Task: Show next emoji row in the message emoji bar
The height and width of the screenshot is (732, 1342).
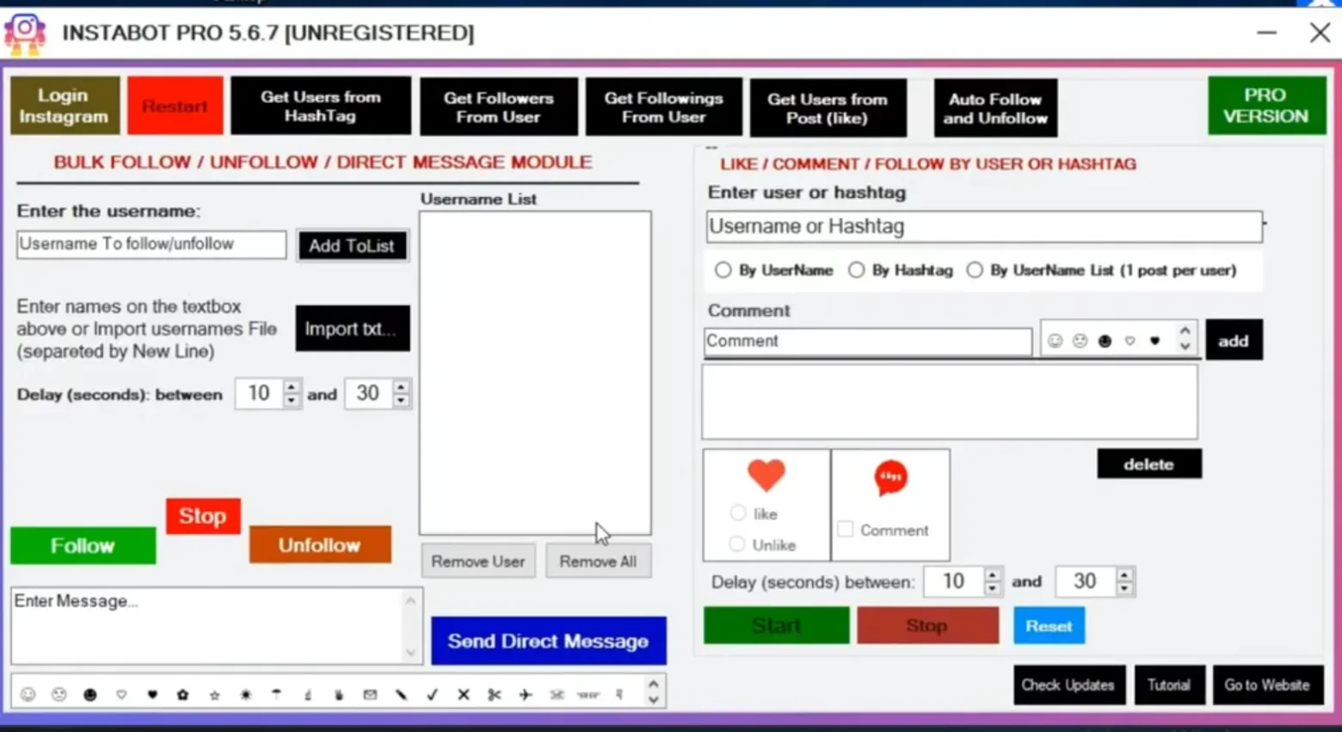Action: point(654,700)
